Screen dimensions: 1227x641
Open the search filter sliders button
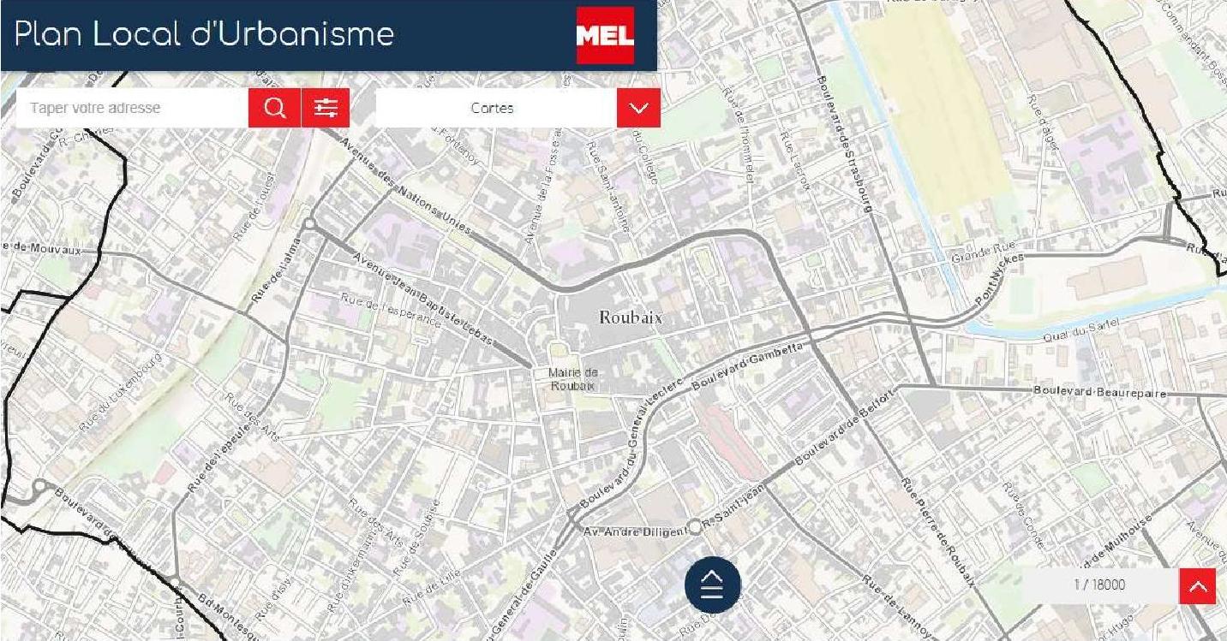coord(326,108)
